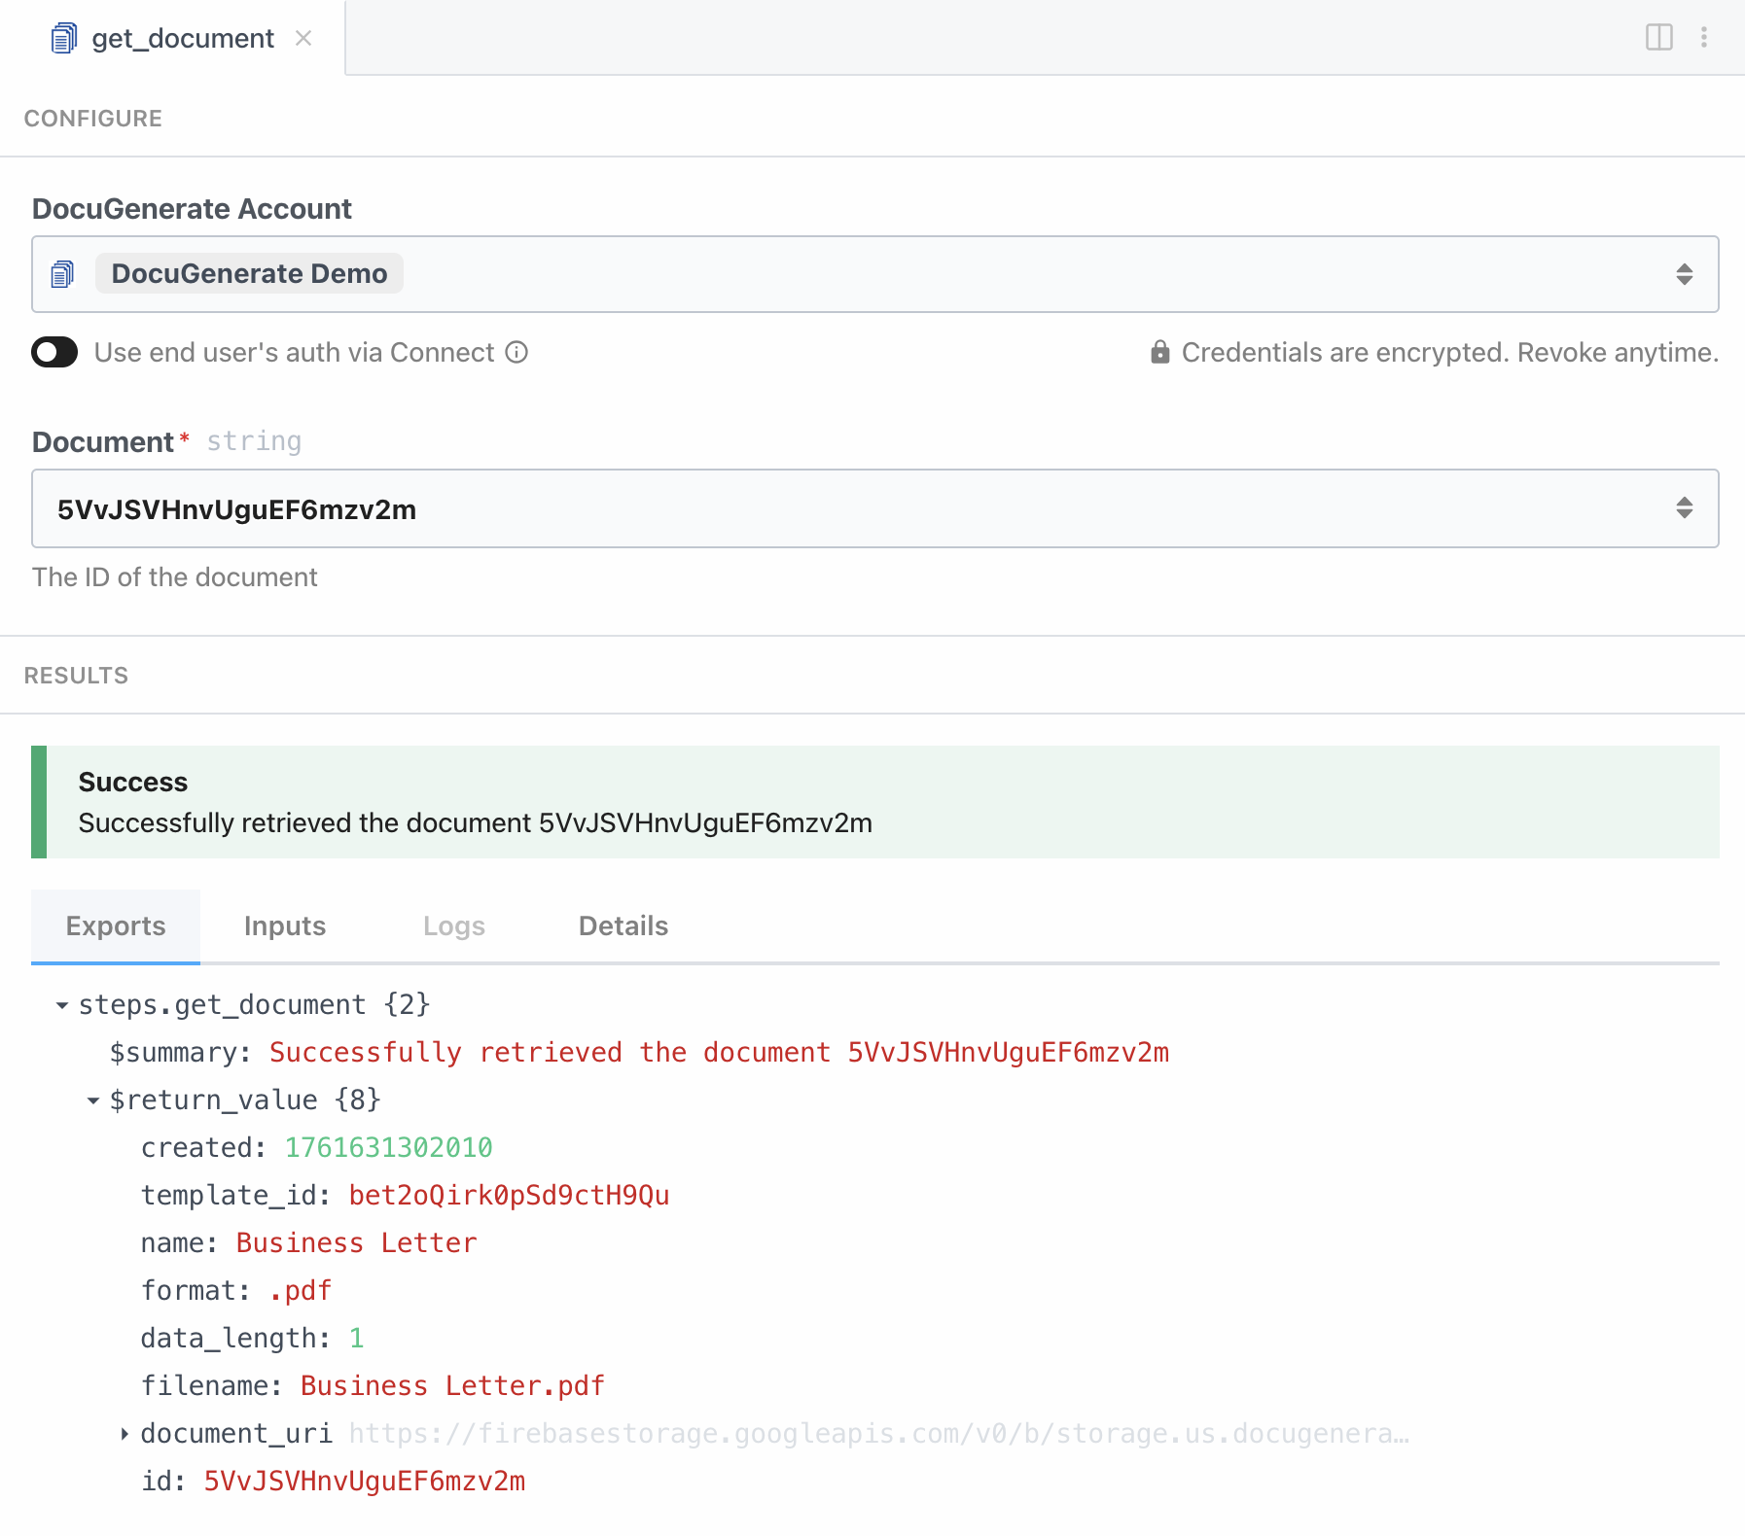This screenshot has height=1536, width=1745.
Task: Select the Exports tab
Action: (x=116, y=925)
